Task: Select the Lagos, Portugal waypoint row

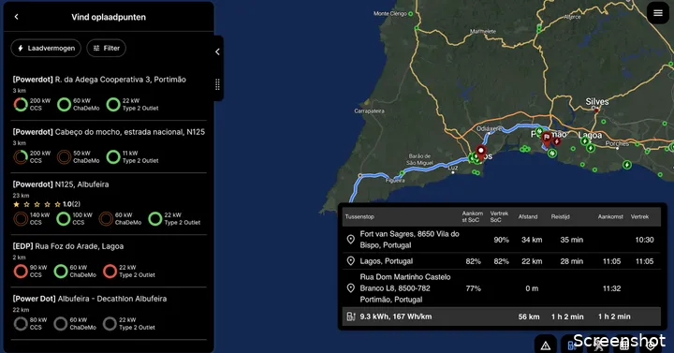Action: [501, 261]
